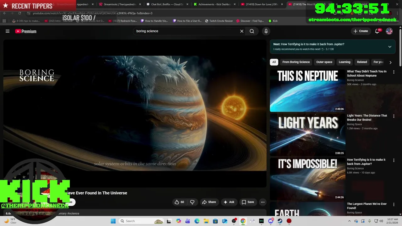Screen dimensions: 402x226
Task: Open taskbar clock showing 10:27 AM
Action: pos(392,221)
